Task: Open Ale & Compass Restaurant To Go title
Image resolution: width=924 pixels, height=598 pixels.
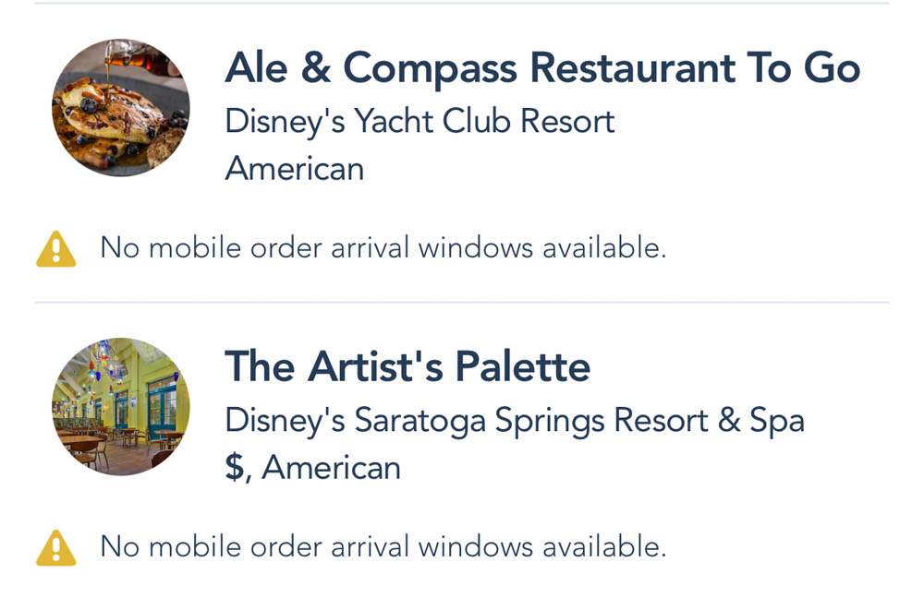Action: (542, 68)
